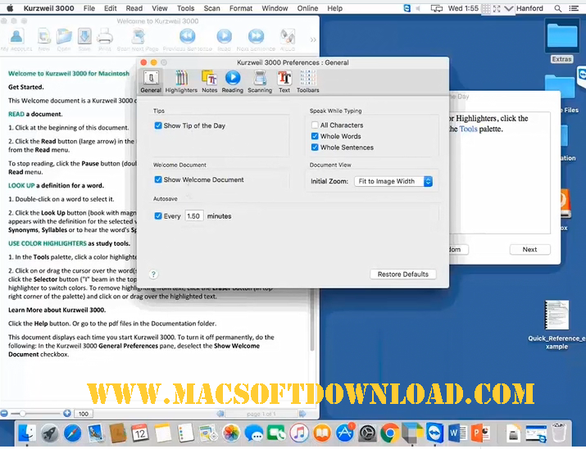Click the Tools link in the tip text

pos(468,129)
